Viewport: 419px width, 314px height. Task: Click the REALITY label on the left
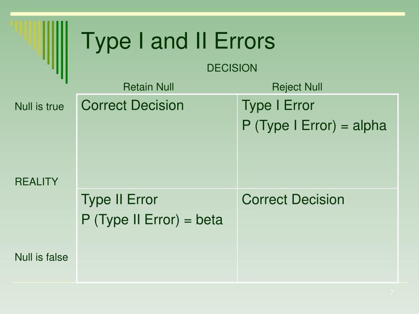pyautogui.click(x=36, y=182)
